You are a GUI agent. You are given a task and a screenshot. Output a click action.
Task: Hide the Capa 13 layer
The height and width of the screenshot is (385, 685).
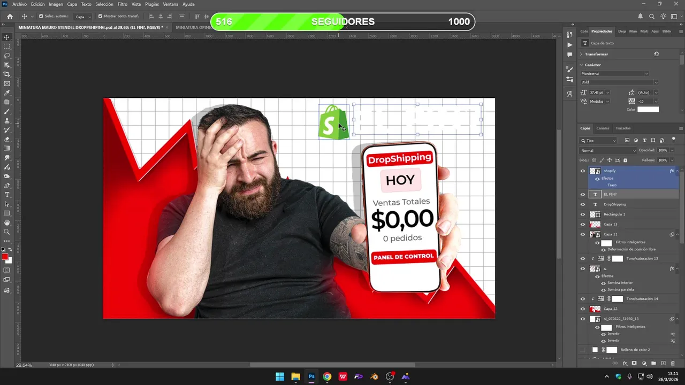tap(583, 225)
